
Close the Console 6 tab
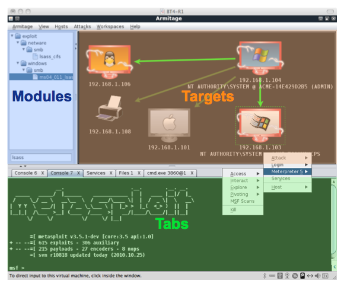click(43, 173)
